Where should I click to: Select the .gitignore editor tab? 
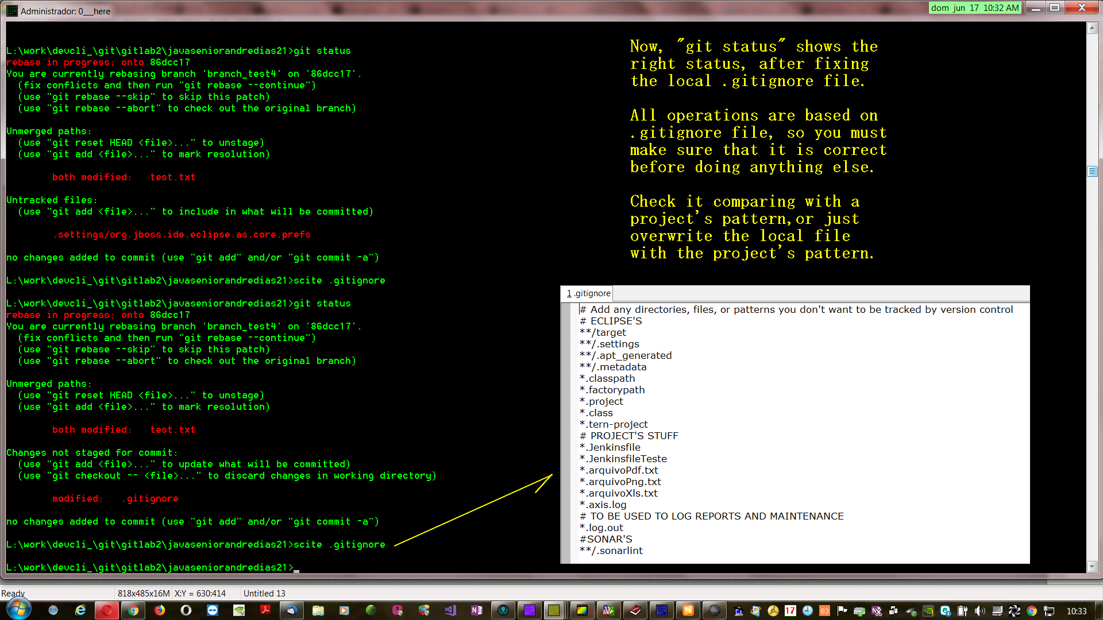(x=588, y=293)
